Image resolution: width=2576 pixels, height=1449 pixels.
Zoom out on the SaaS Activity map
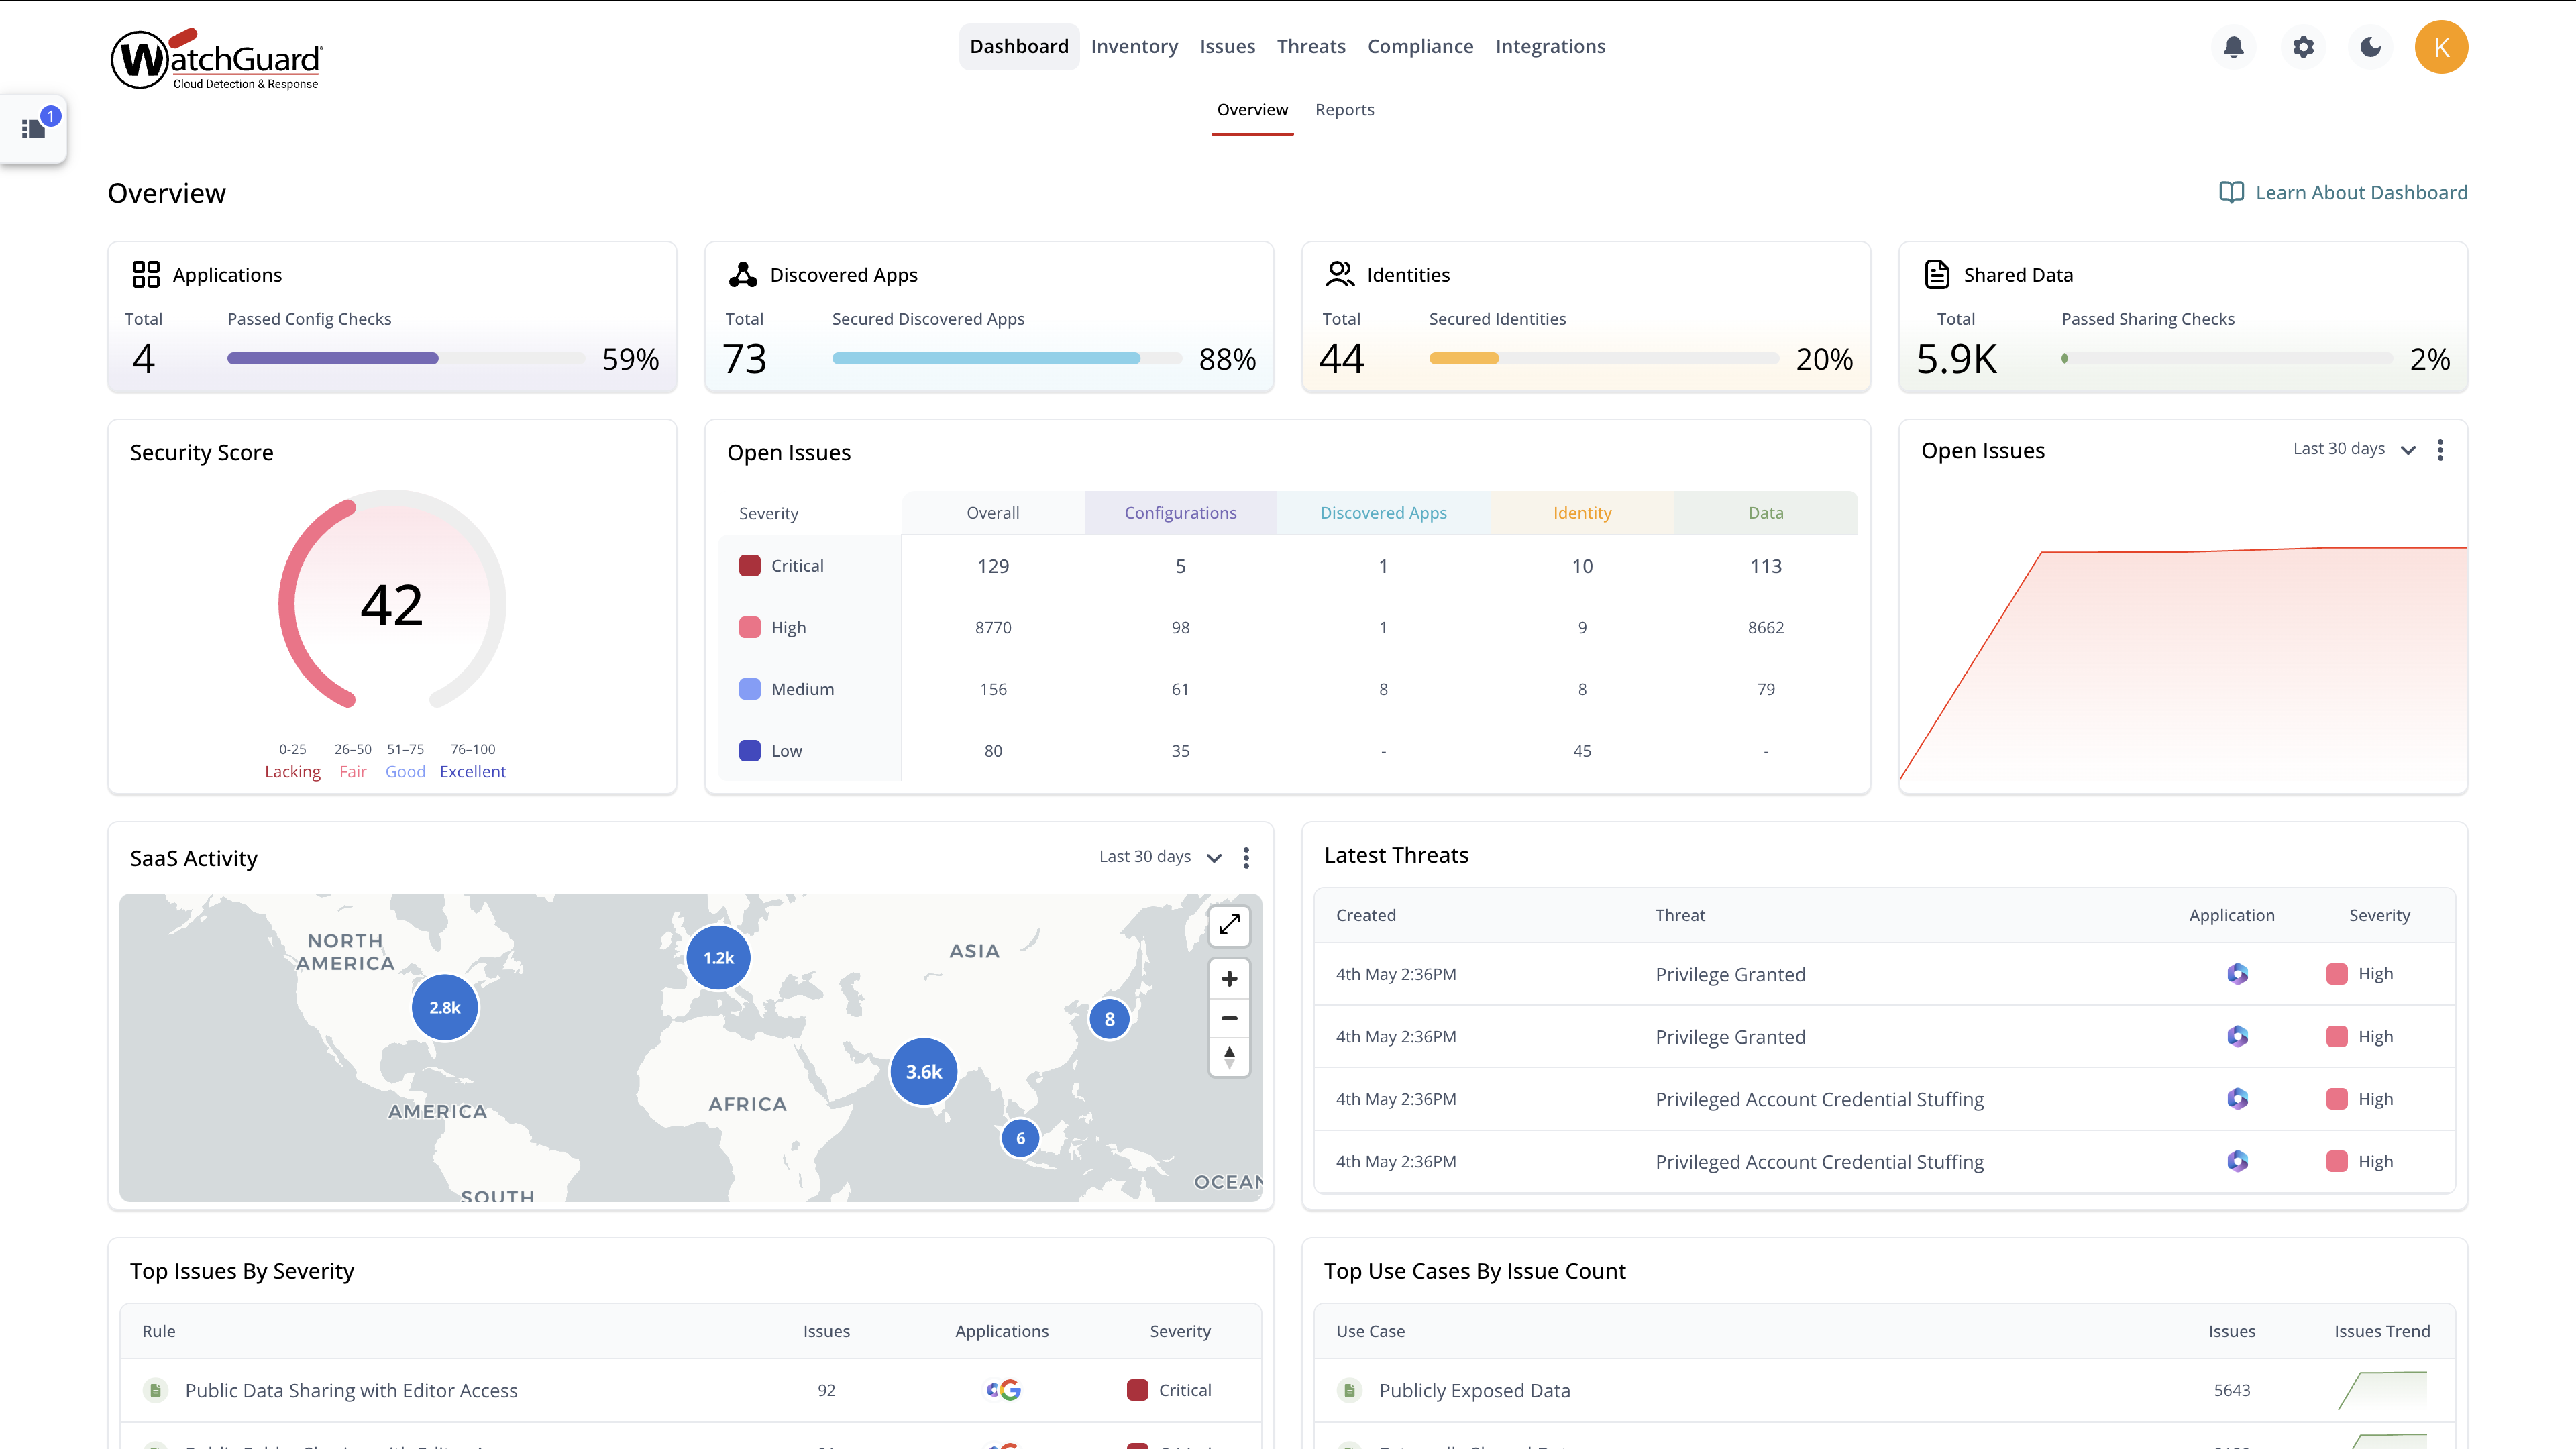pos(1229,1018)
